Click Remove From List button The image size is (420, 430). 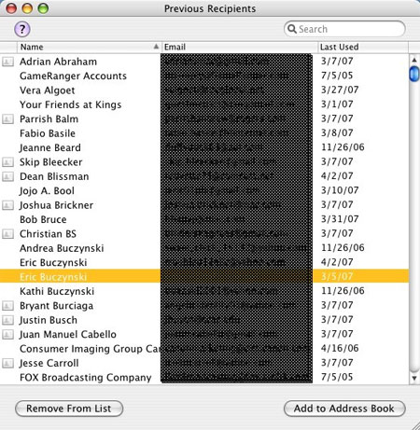pos(69,409)
